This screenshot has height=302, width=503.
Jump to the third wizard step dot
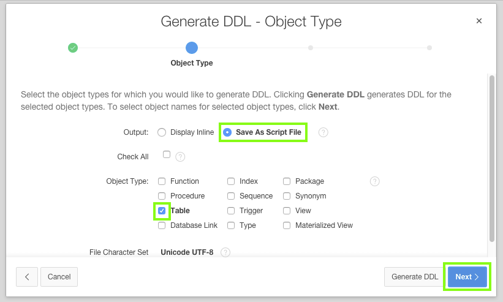coord(311,47)
